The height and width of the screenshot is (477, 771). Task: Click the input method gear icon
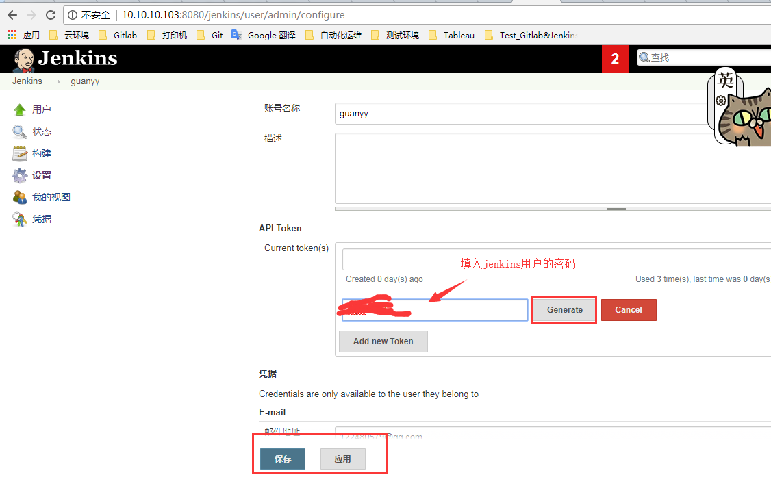(721, 101)
